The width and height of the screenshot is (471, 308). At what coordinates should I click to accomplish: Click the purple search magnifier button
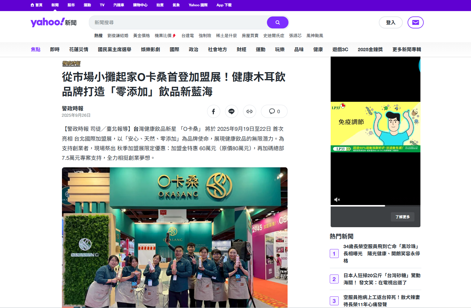click(x=277, y=22)
